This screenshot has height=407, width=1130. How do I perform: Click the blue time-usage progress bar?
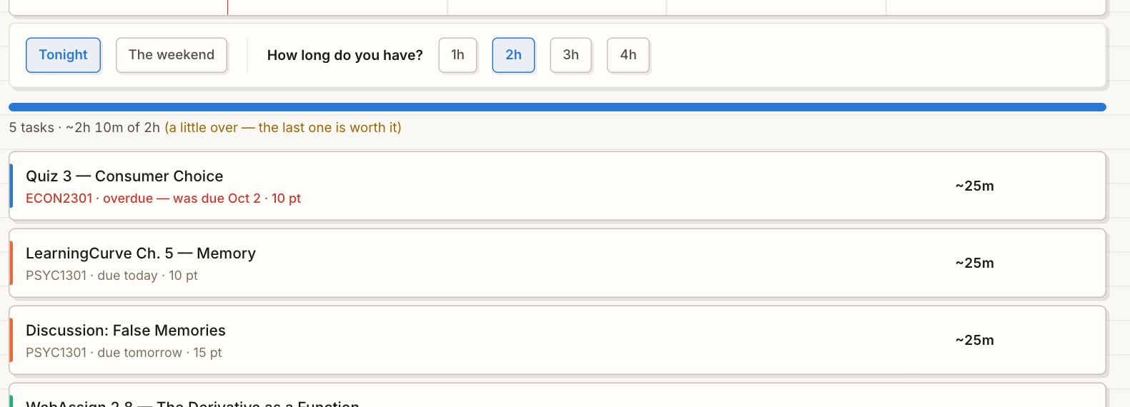[557, 107]
